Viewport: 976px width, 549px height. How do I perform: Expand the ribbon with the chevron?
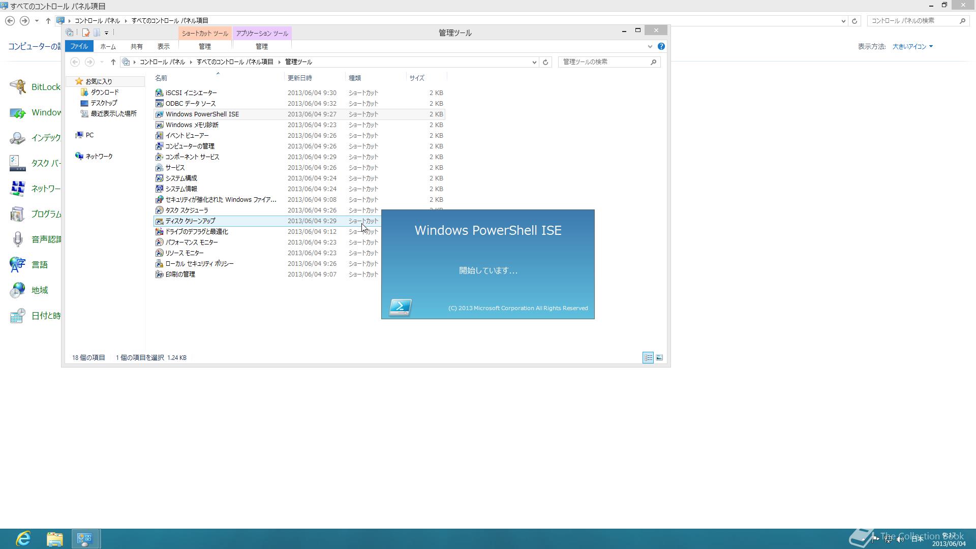click(650, 46)
